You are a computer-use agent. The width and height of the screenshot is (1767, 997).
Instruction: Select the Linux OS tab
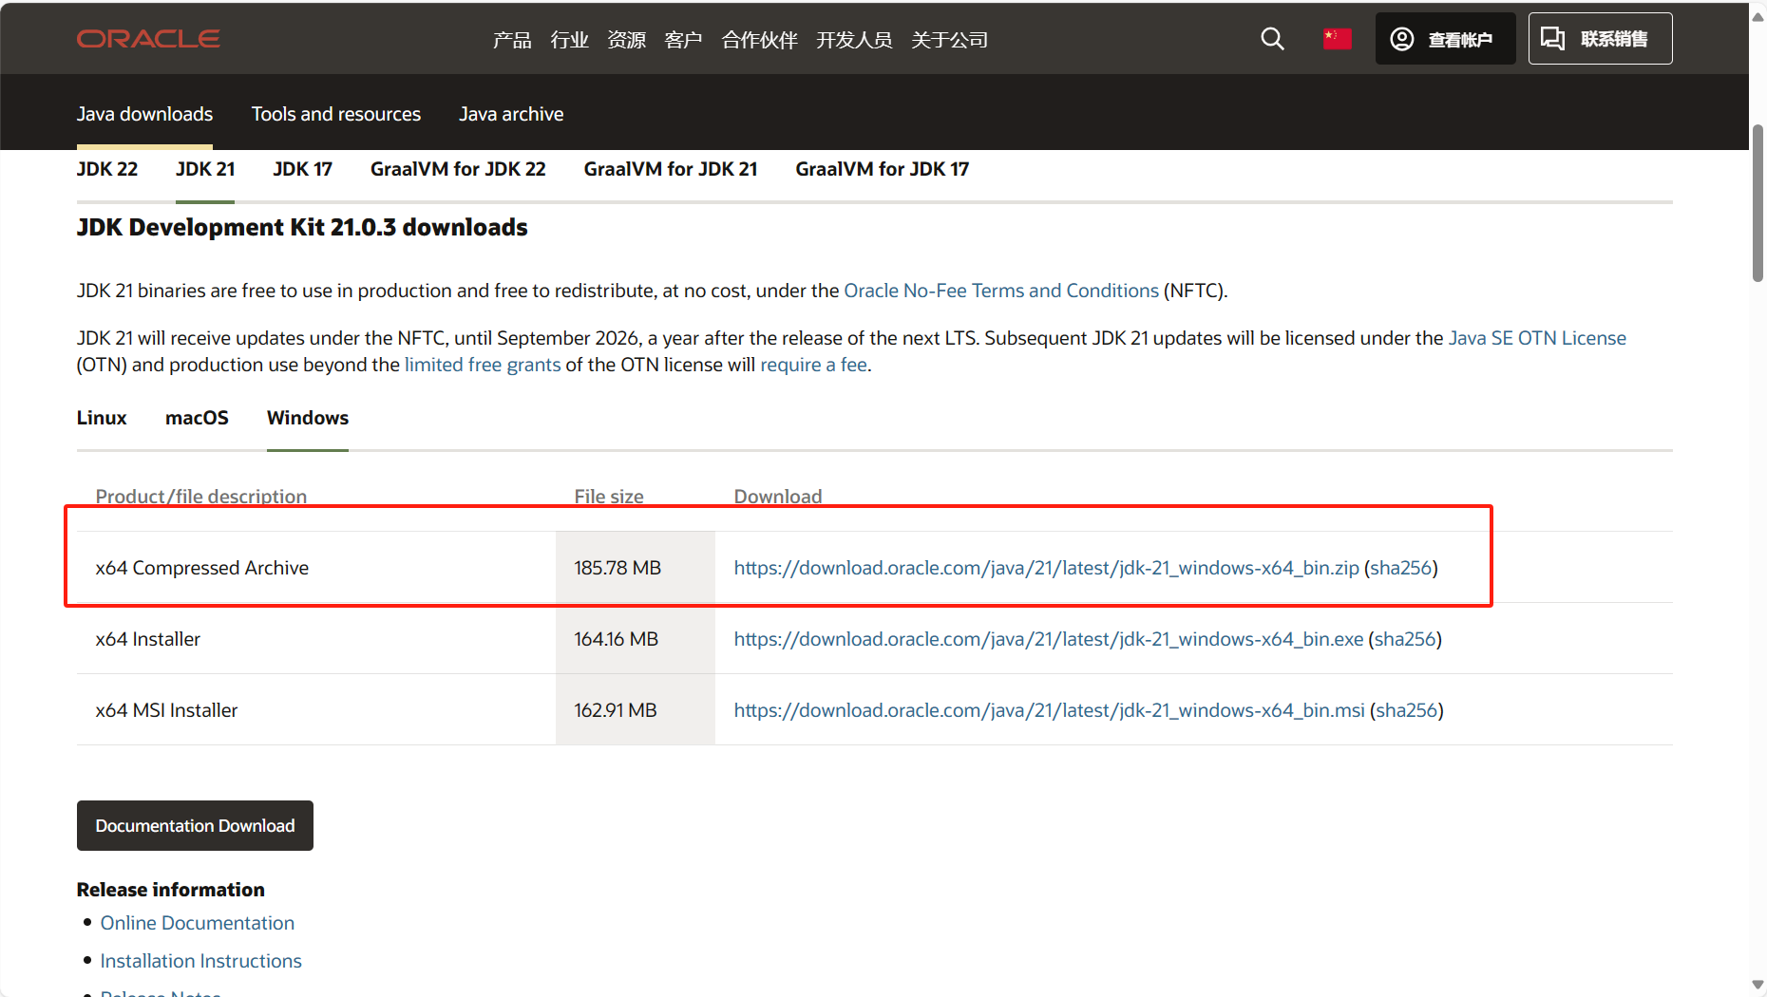point(102,418)
